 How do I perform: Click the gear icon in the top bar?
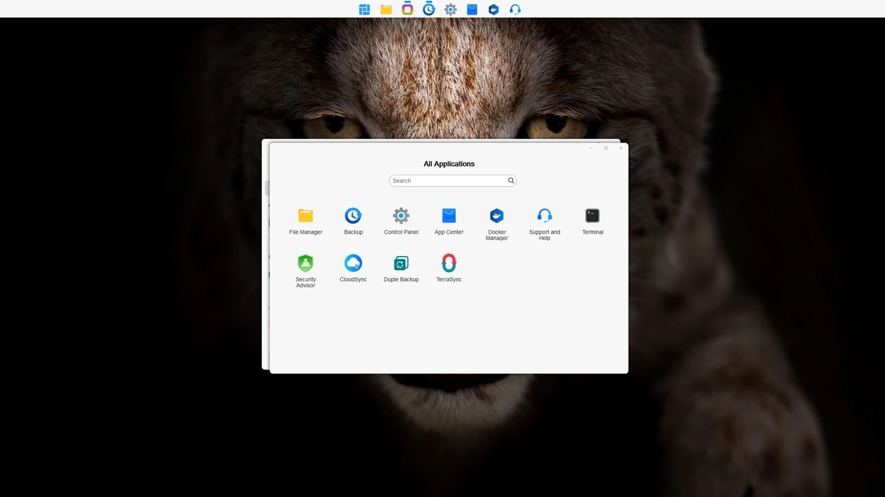click(450, 9)
